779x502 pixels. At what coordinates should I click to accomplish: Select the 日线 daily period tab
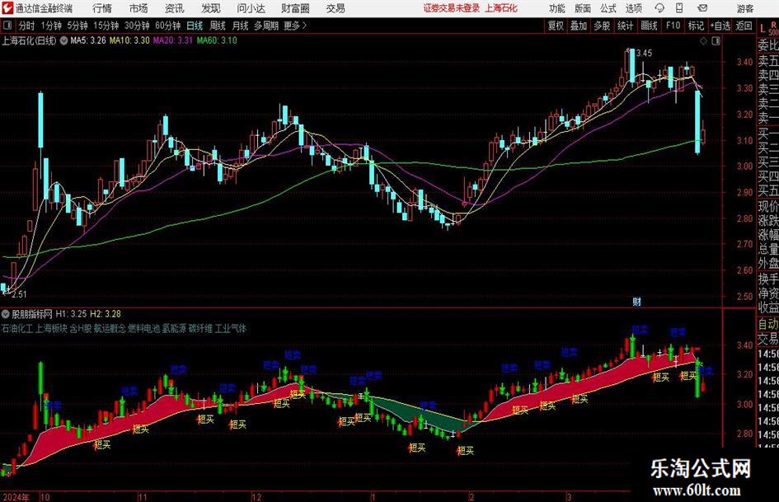[x=195, y=26]
